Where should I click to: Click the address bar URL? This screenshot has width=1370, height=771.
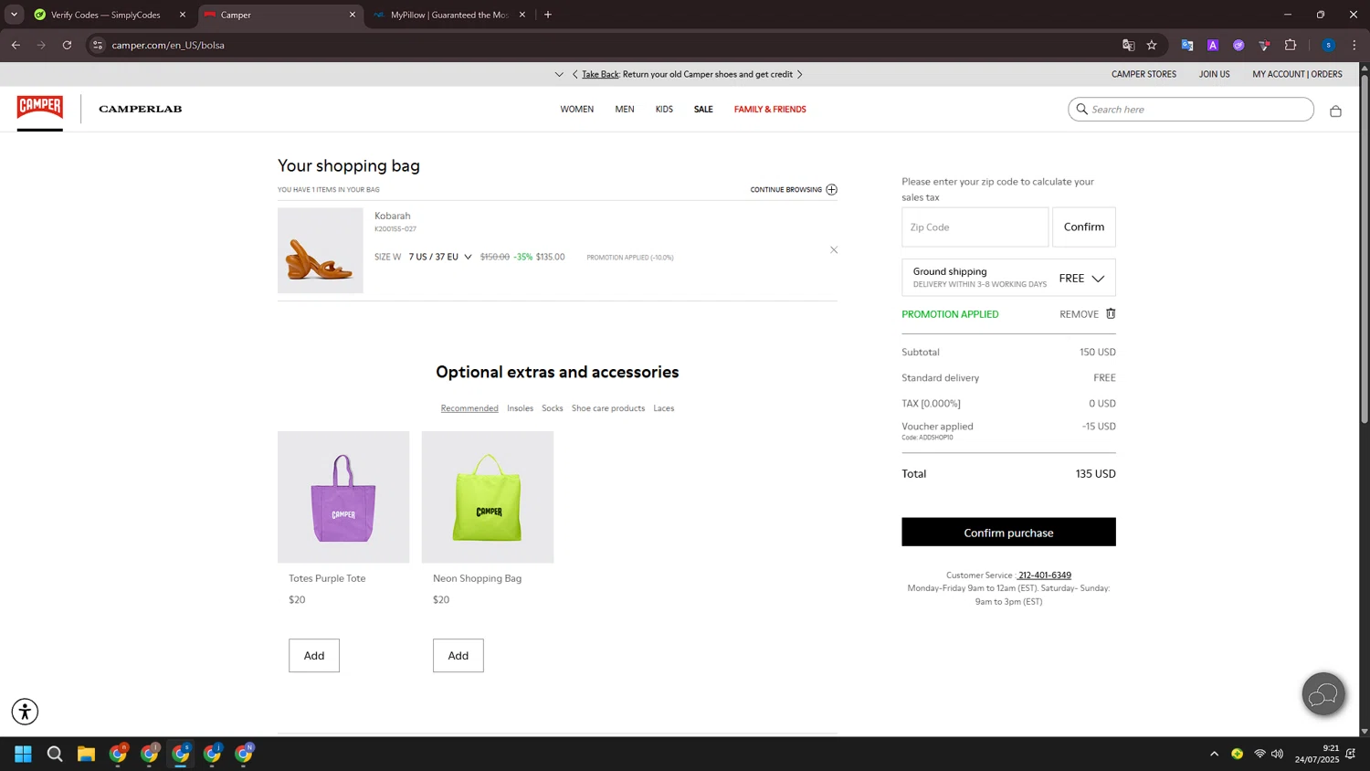tap(168, 45)
